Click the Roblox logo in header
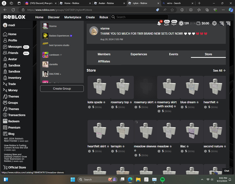Screen dimensions: 235x184 [15, 17]
